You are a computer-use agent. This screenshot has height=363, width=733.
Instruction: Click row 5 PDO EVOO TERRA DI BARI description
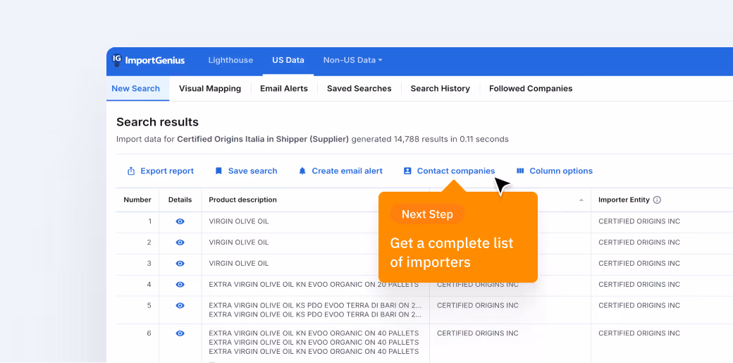click(x=316, y=310)
